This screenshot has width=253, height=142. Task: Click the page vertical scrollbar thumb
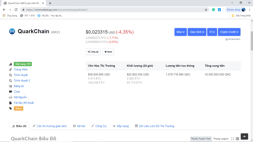tap(252, 41)
